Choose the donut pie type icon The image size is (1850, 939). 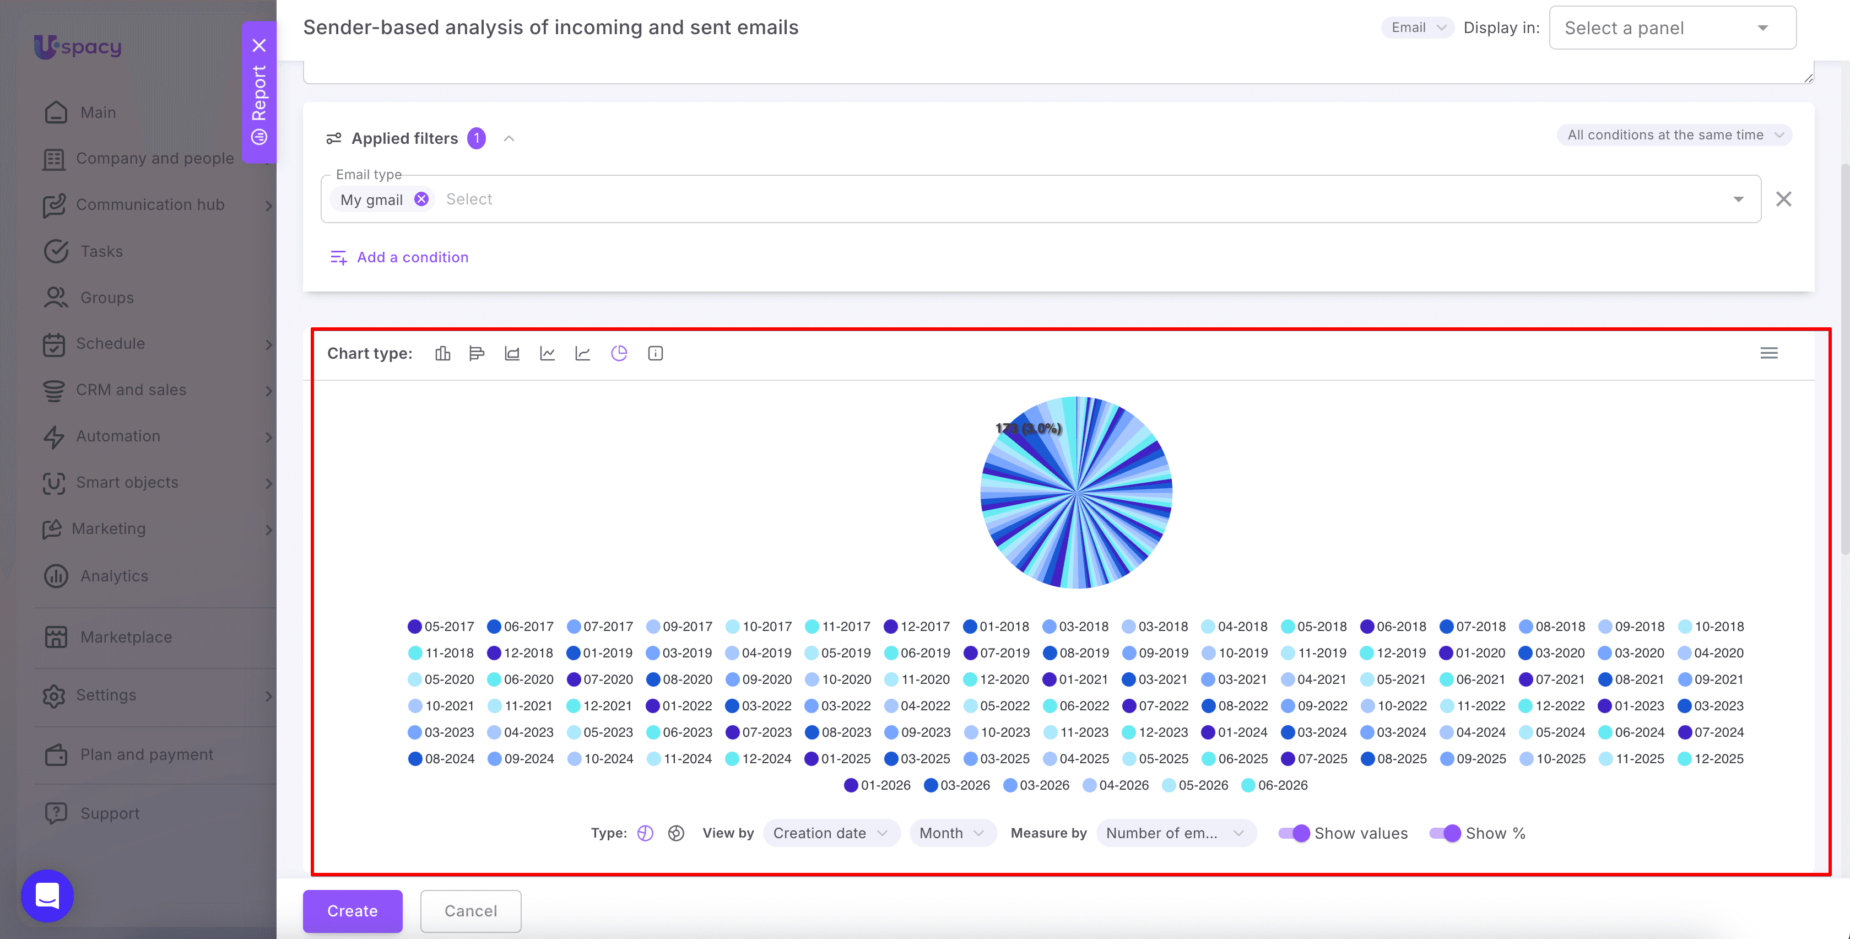point(676,833)
